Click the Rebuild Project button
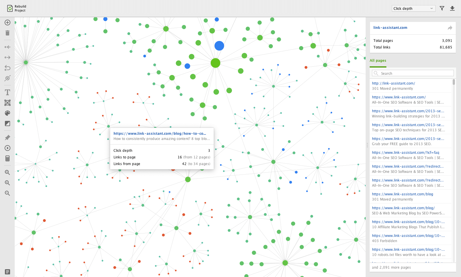The width and height of the screenshot is (461, 277). [16, 8]
